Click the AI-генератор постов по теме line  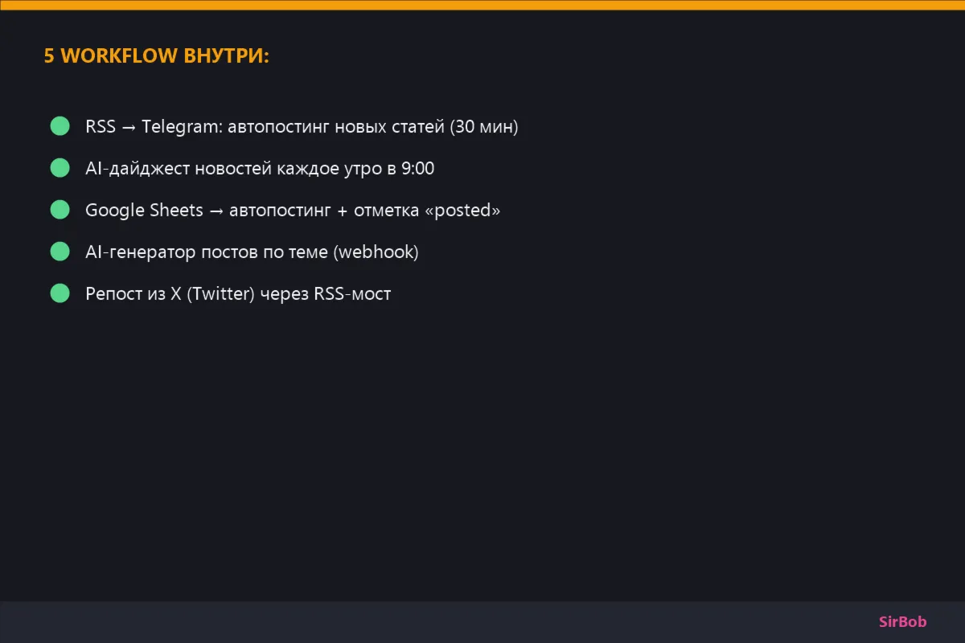coord(252,252)
